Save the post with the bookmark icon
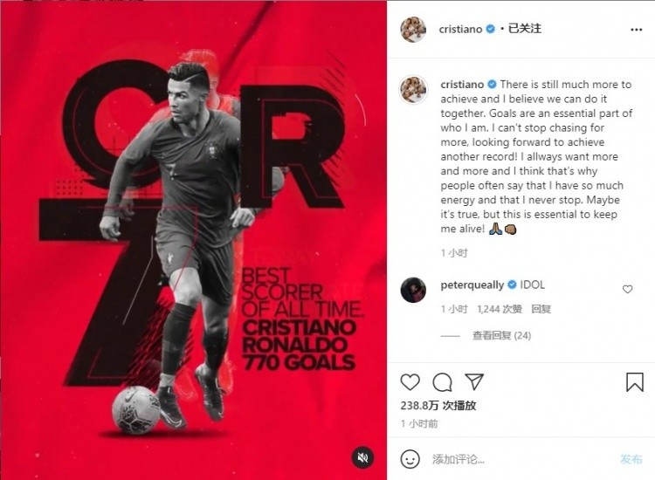The image size is (655, 480). coord(635,382)
